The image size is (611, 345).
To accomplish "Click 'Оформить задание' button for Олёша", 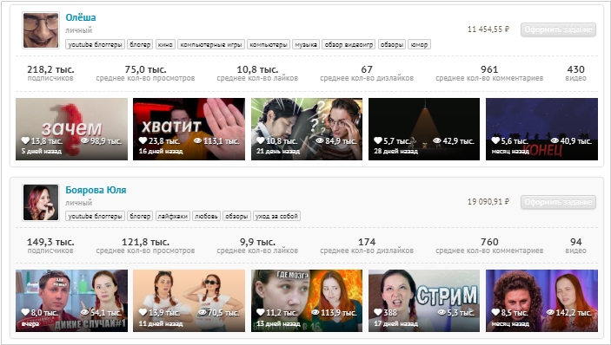I will [558, 29].
